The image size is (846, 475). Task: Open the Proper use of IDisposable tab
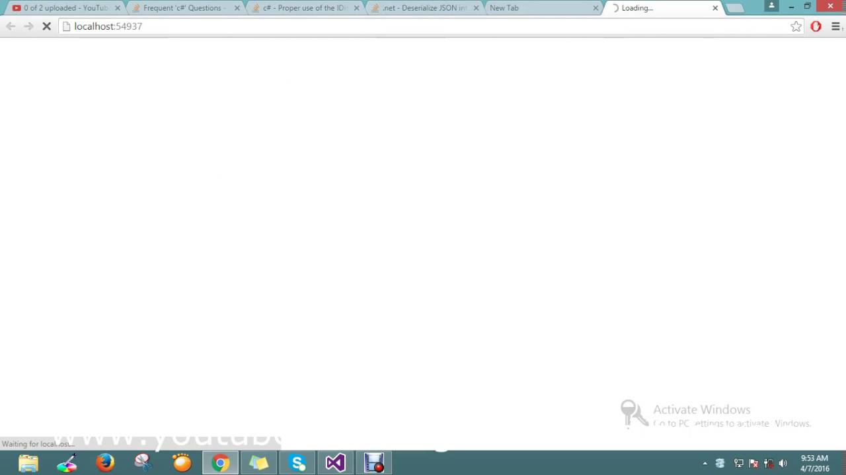coord(302,8)
